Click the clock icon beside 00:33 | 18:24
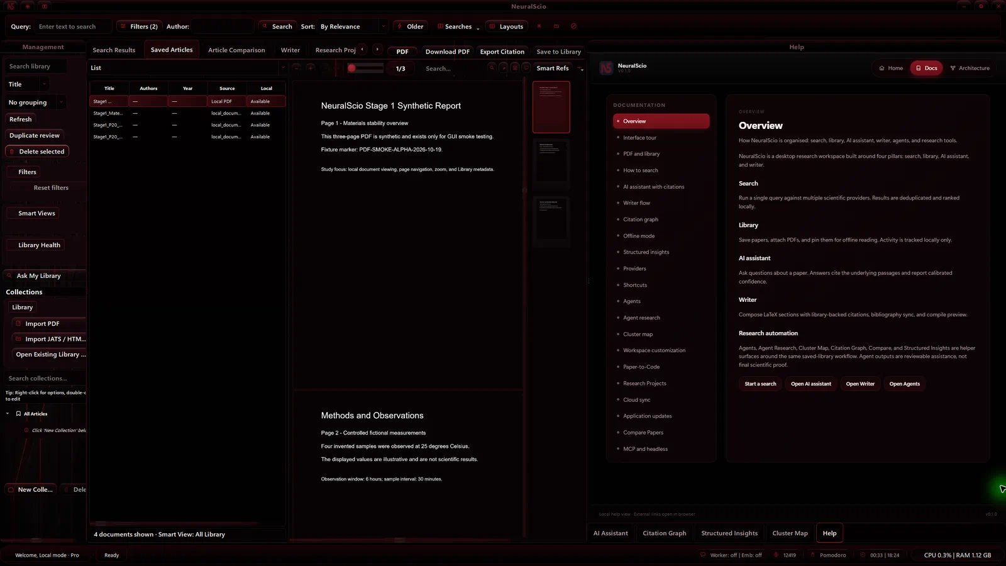The width and height of the screenshot is (1006, 566). point(863,555)
